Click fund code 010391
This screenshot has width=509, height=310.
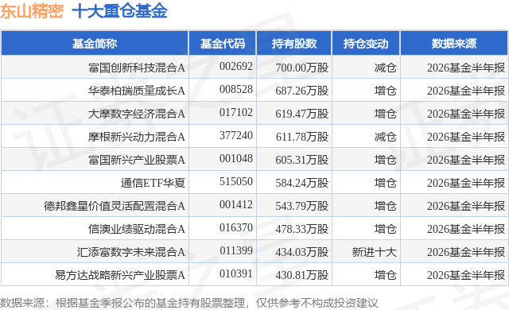click(236, 273)
